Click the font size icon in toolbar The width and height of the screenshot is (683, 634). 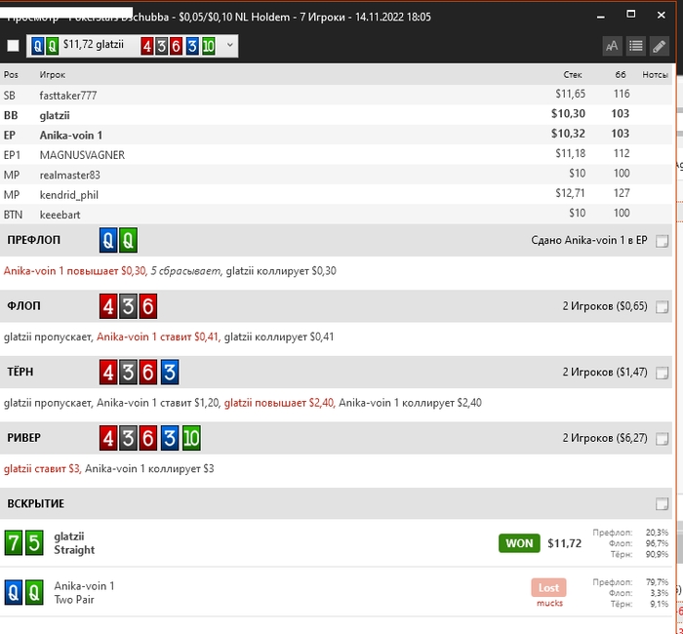point(612,46)
